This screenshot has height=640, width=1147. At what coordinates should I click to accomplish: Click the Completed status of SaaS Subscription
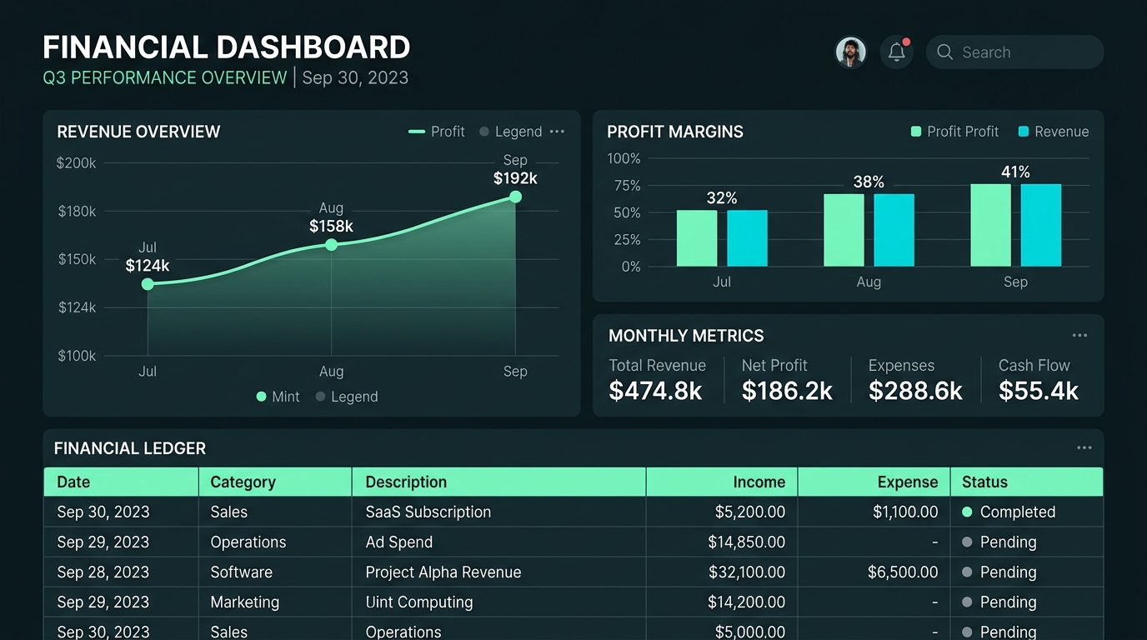[x=1009, y=512]
